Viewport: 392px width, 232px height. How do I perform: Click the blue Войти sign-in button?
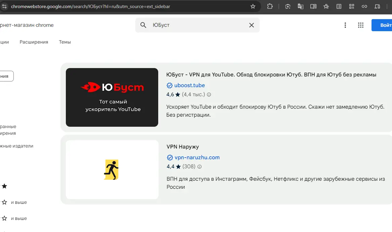[382, 25]
